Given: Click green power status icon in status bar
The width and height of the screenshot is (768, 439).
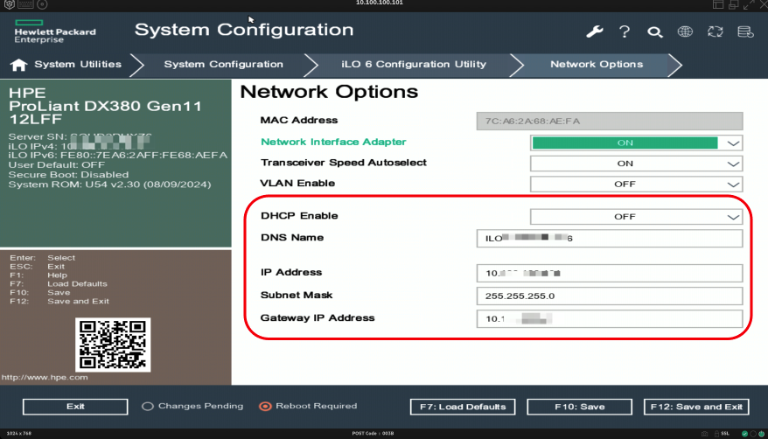Looking at the screenshot, I should point(761,434).
